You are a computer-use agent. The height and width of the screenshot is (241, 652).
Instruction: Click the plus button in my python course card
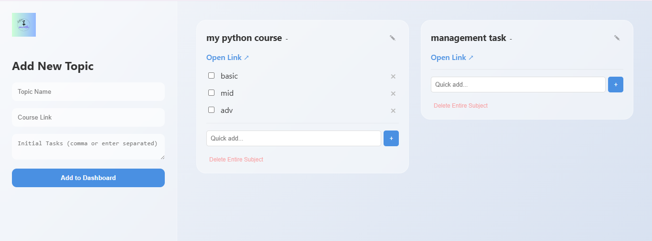[391, 139]
